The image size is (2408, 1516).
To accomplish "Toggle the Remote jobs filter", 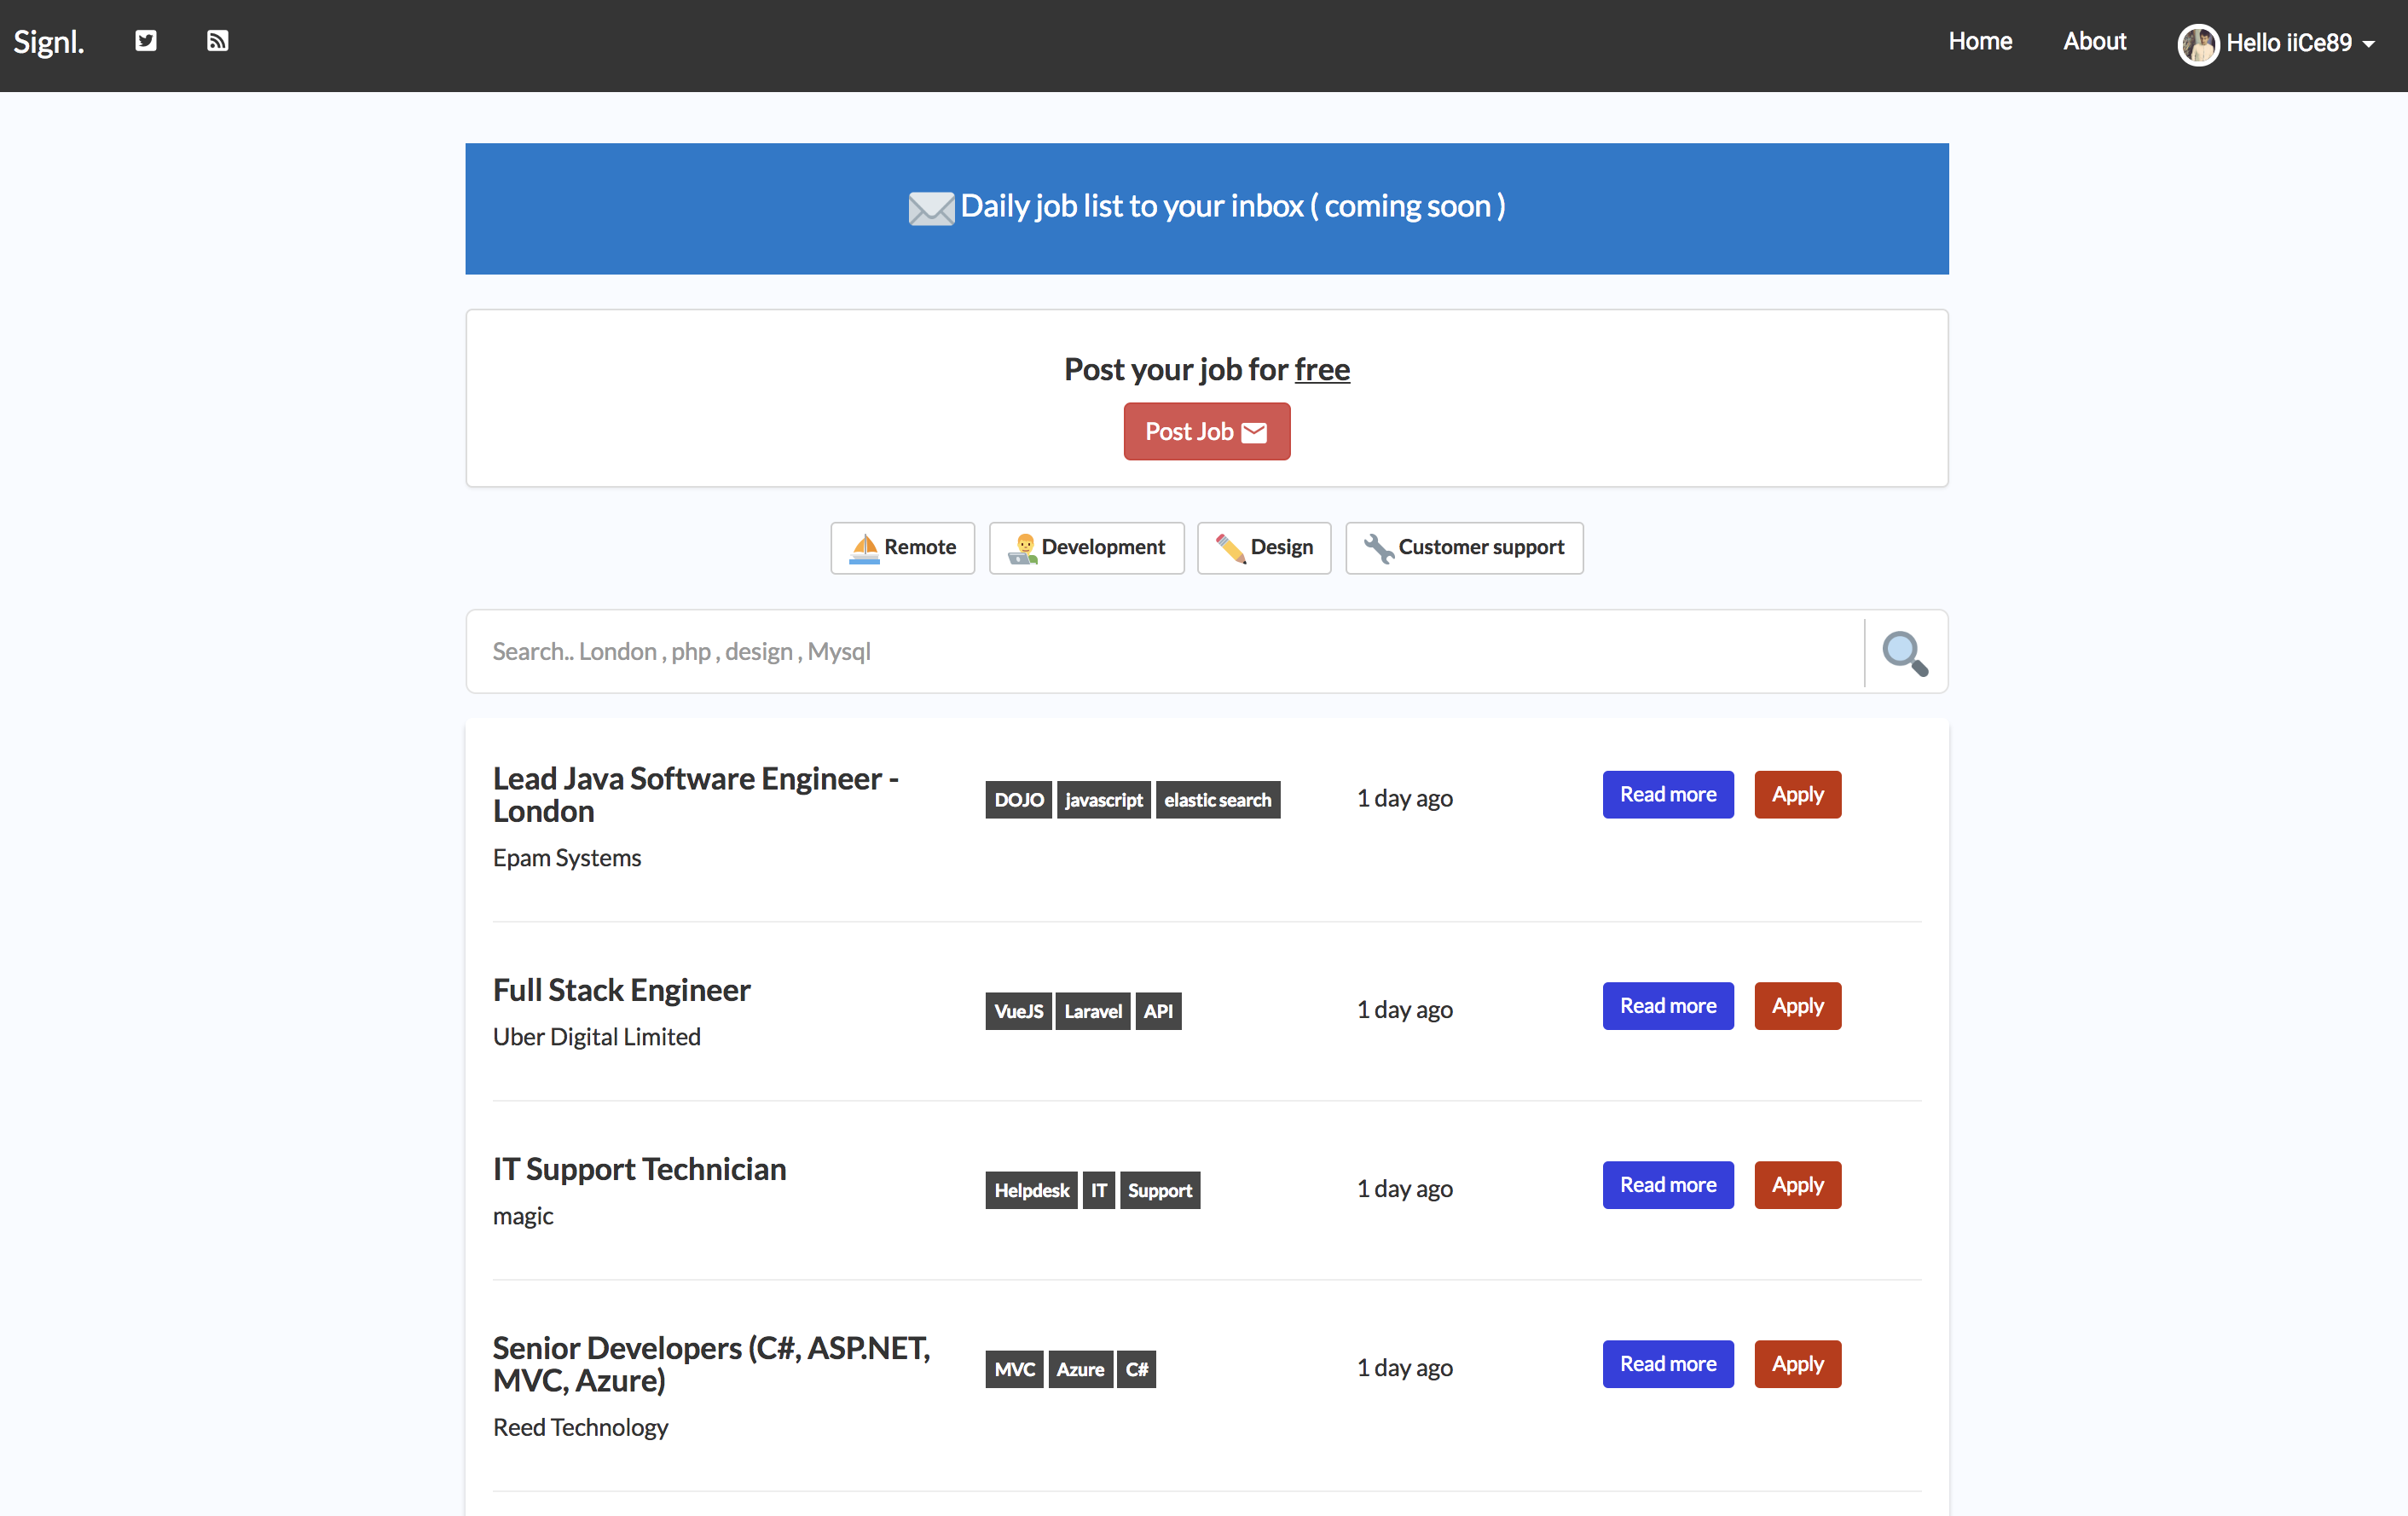I will 902,547.
